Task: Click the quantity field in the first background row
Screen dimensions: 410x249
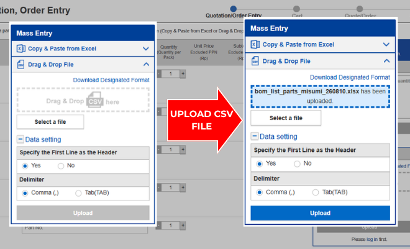Action: pos(170,73)
